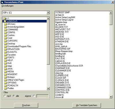The width and height of the screenshot is (115, 109).
Task: Open the Einstellungen menu
Action: point(7,6)
